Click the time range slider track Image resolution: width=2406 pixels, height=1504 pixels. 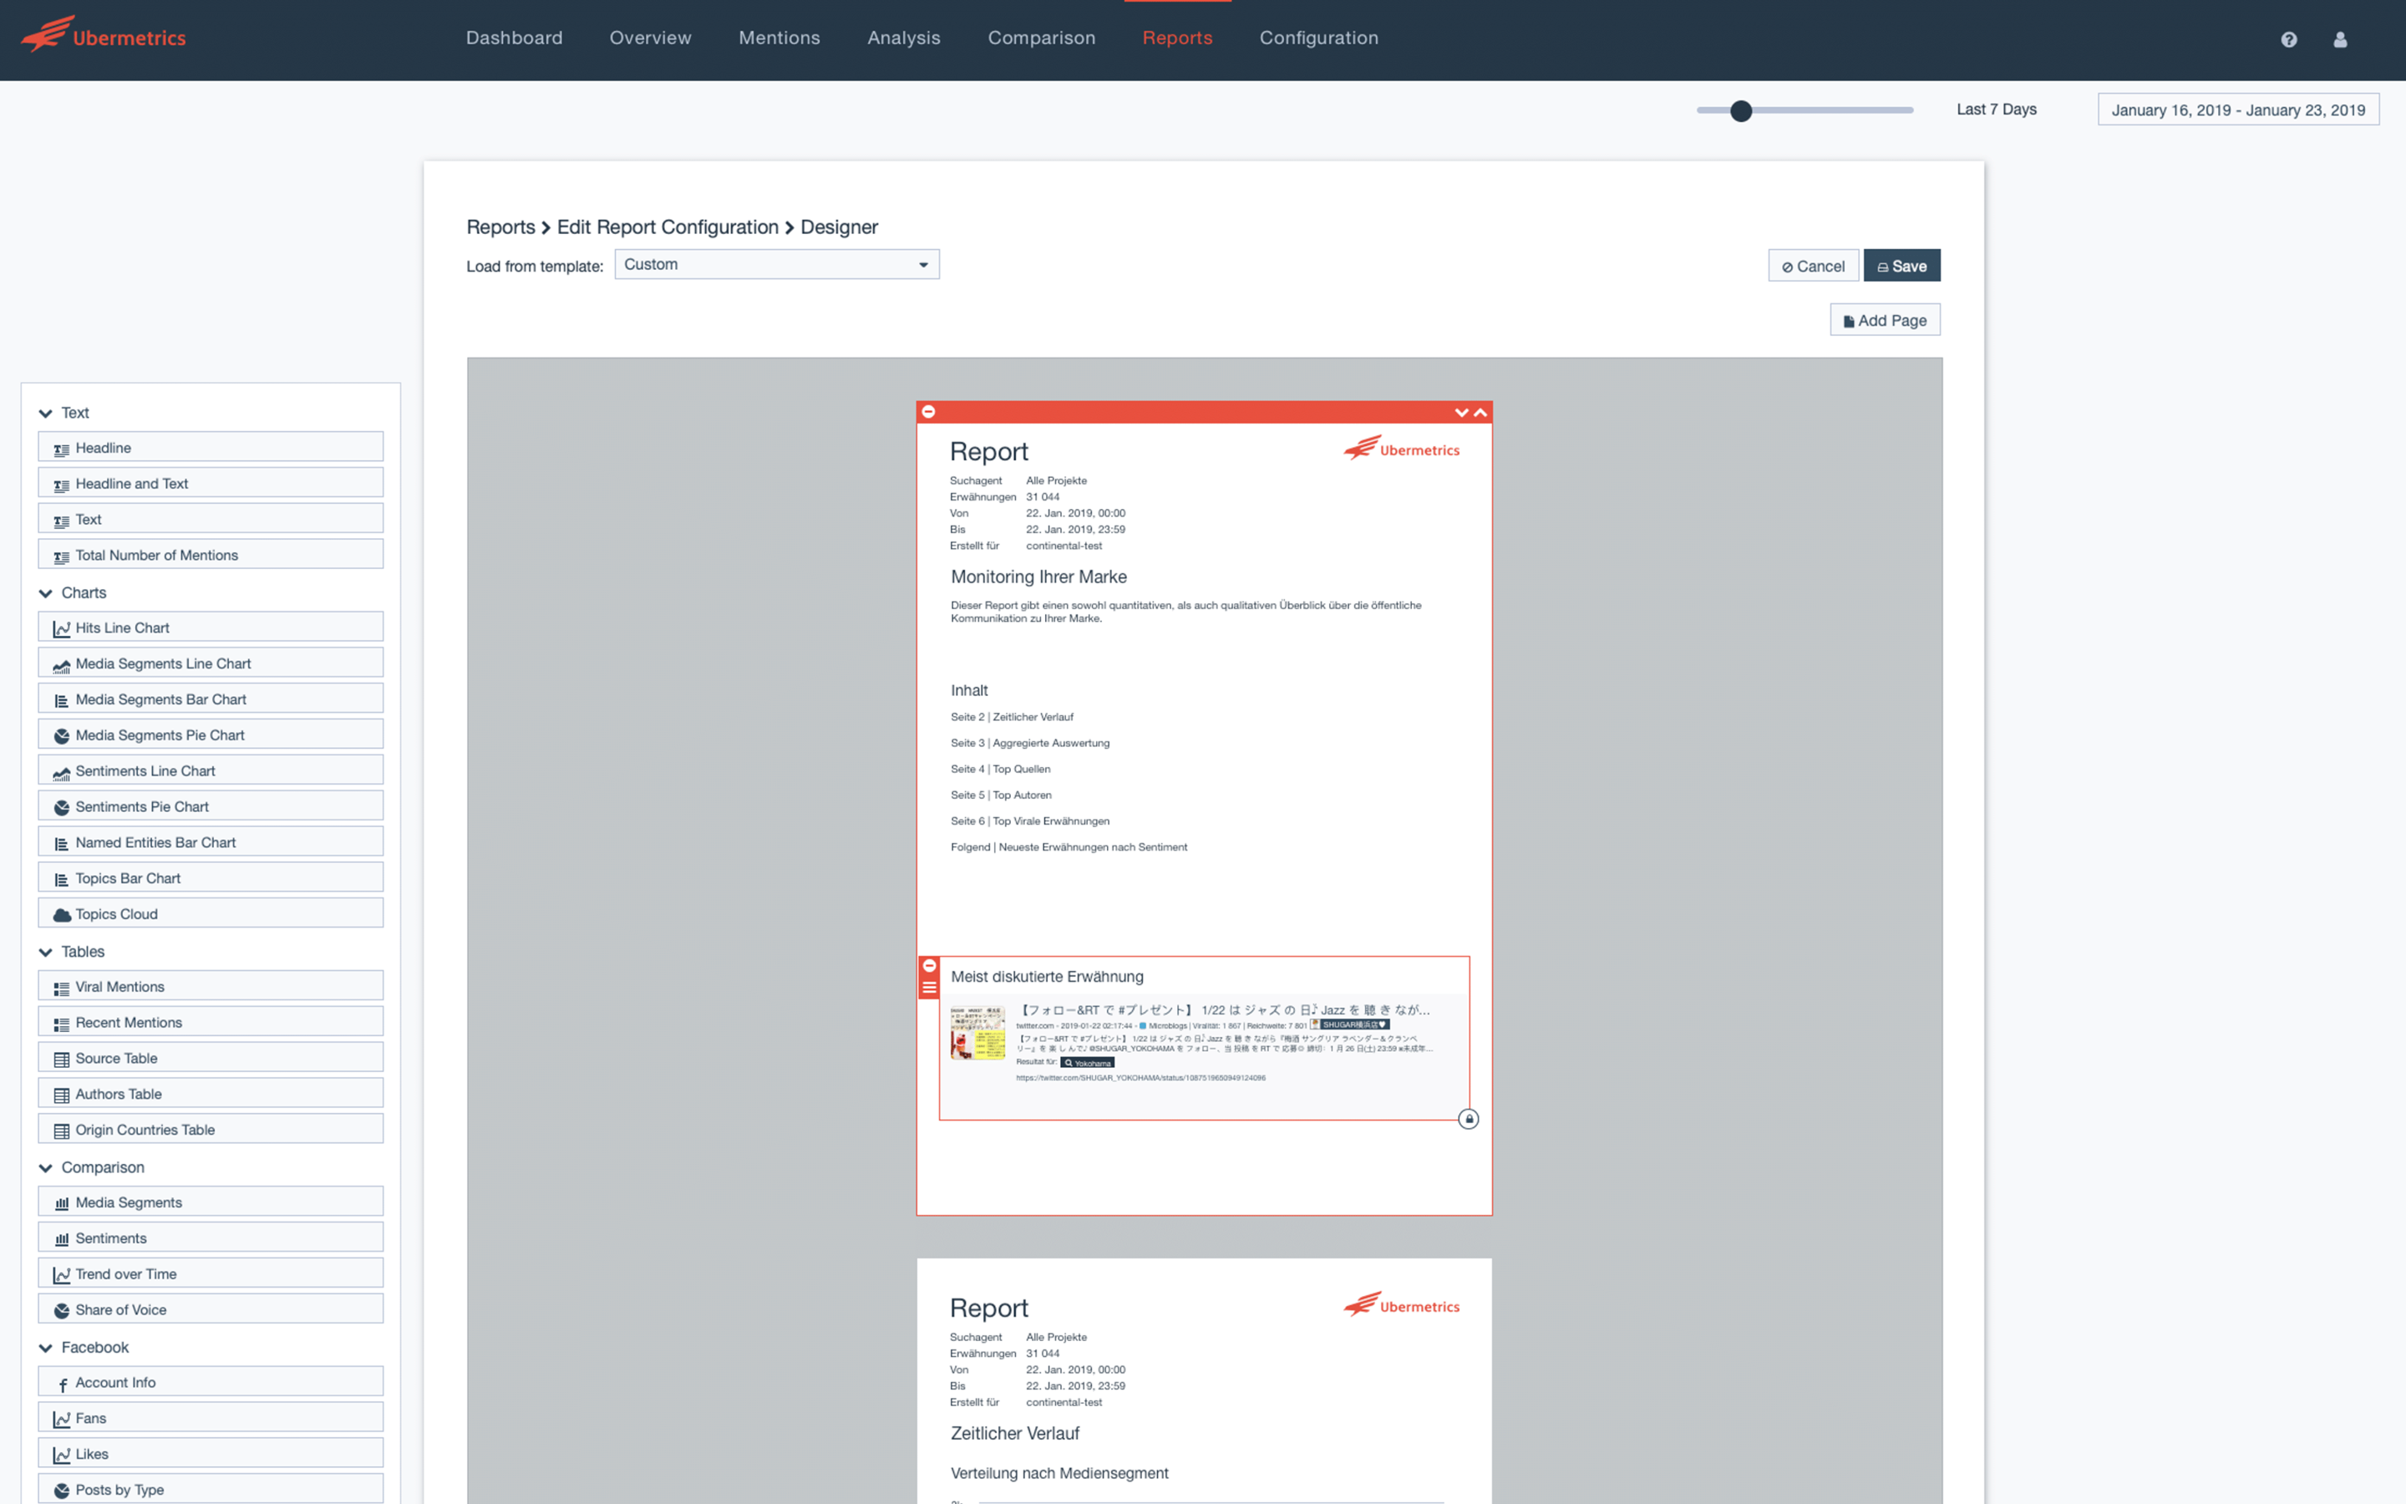[x=1804, y=110]
